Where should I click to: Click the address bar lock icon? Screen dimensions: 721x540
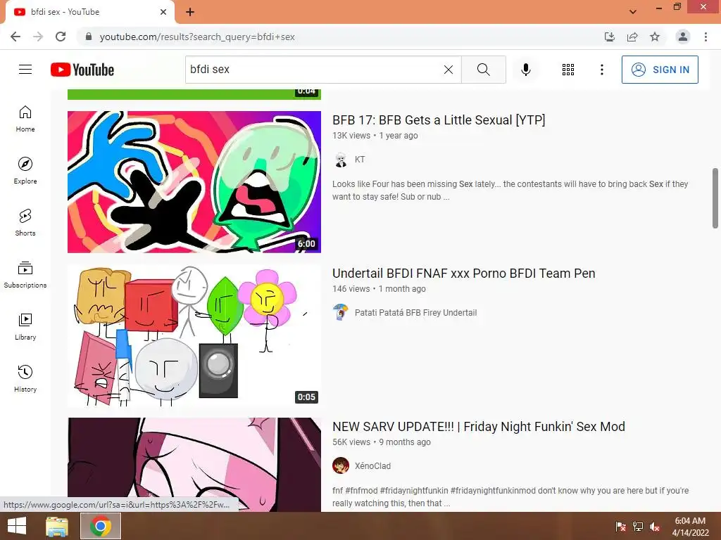click(x=89, y=37)
